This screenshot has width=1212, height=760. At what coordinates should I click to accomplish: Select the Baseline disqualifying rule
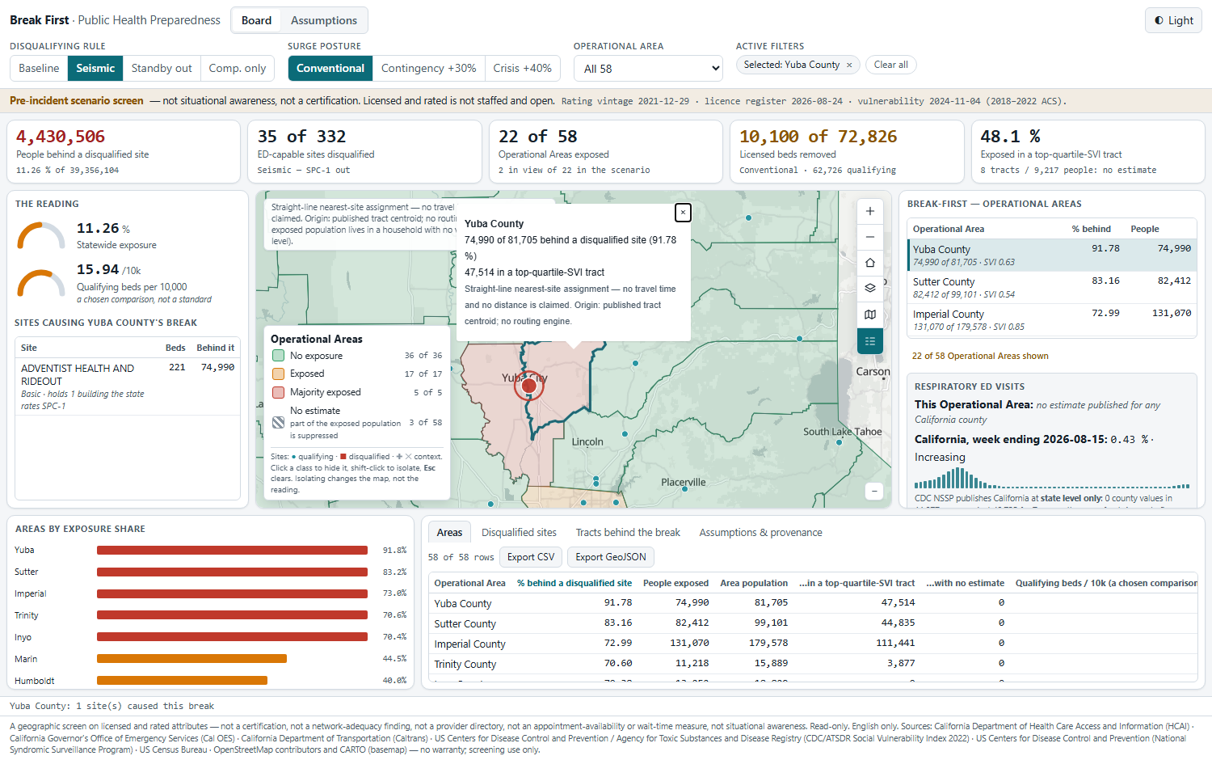pos(39,68)
